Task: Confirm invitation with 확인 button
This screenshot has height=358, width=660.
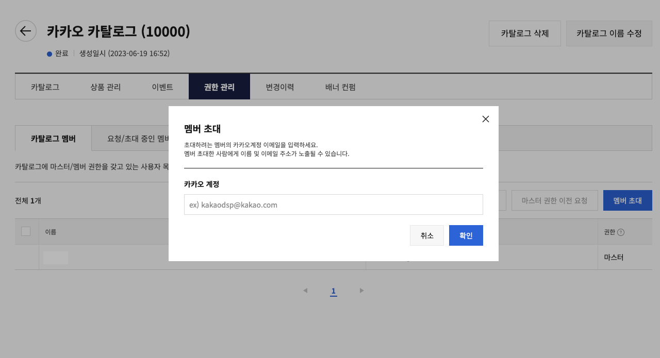Action: 466,235
